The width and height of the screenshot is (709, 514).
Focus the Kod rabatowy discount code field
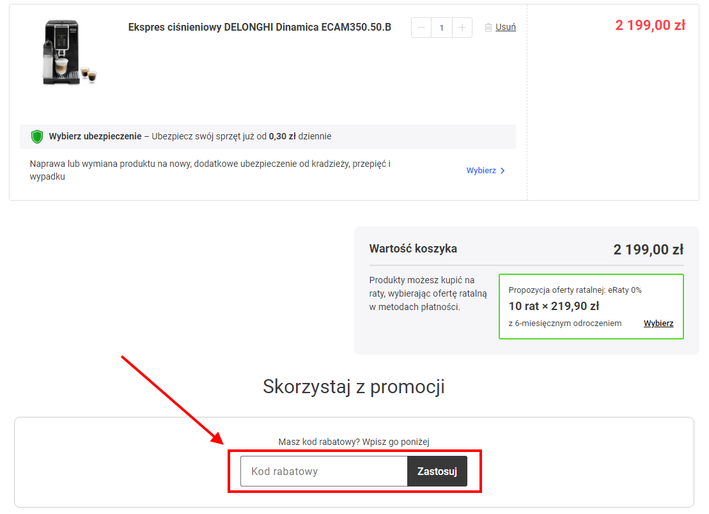tap(324, 471)
